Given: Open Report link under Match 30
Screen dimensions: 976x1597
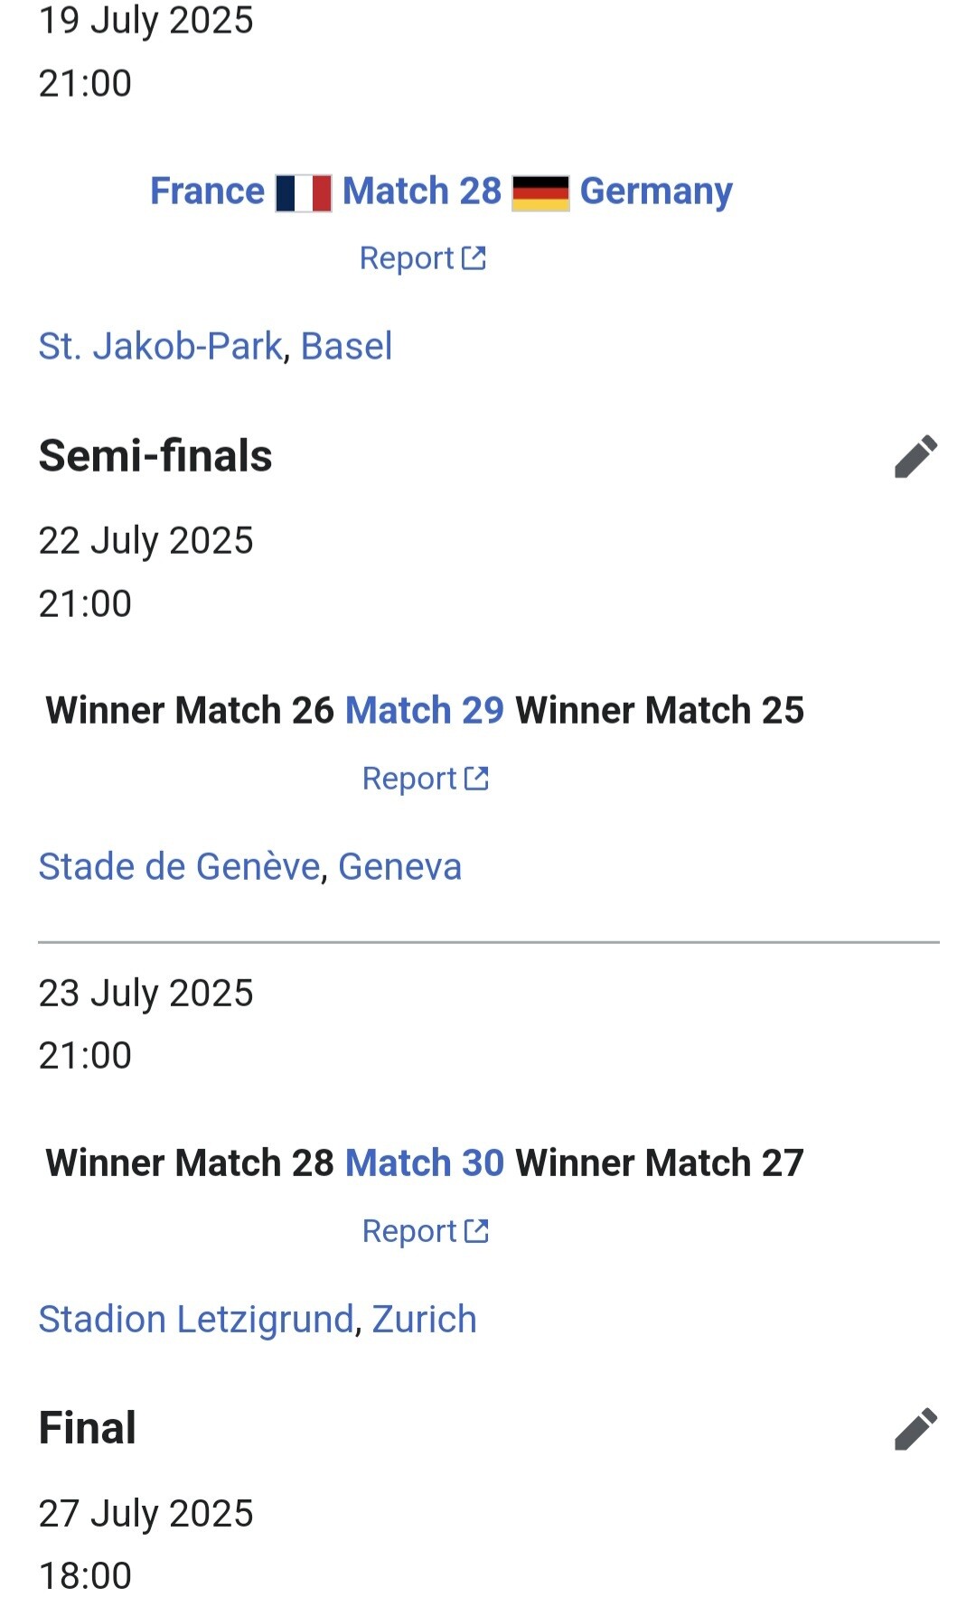Looking at the screenshot, I should [426, 1231].
